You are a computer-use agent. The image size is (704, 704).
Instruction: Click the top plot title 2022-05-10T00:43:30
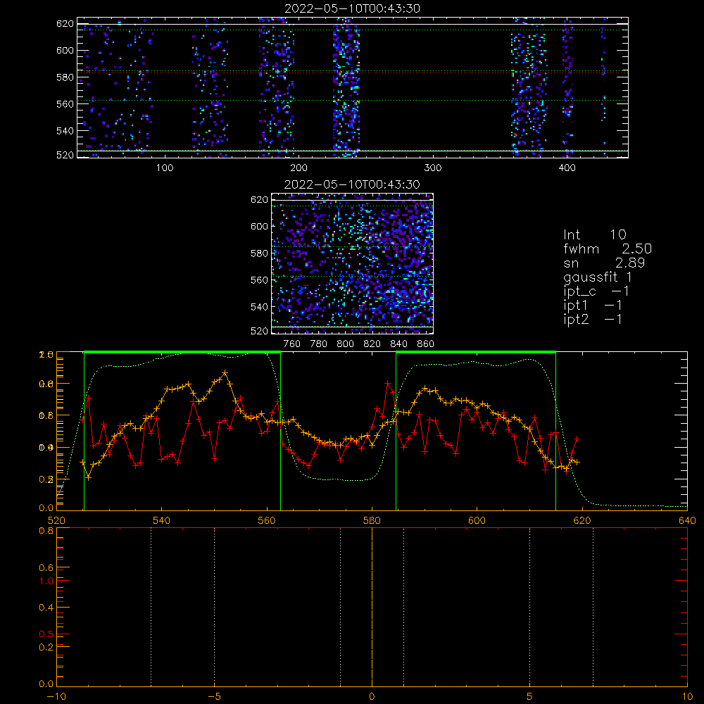click(352, 8)
